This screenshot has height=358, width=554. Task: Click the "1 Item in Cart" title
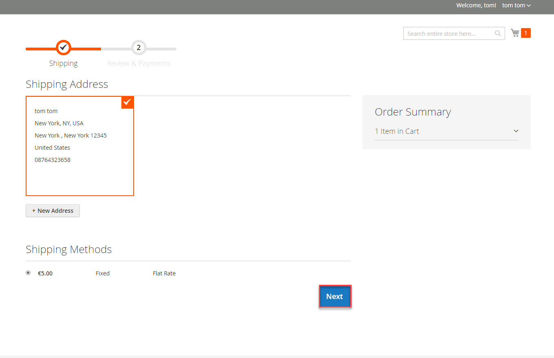[x=397, y=131]
